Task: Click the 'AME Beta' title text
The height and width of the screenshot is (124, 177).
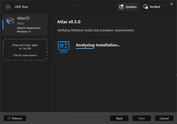Action: click(x=21, y=7)
